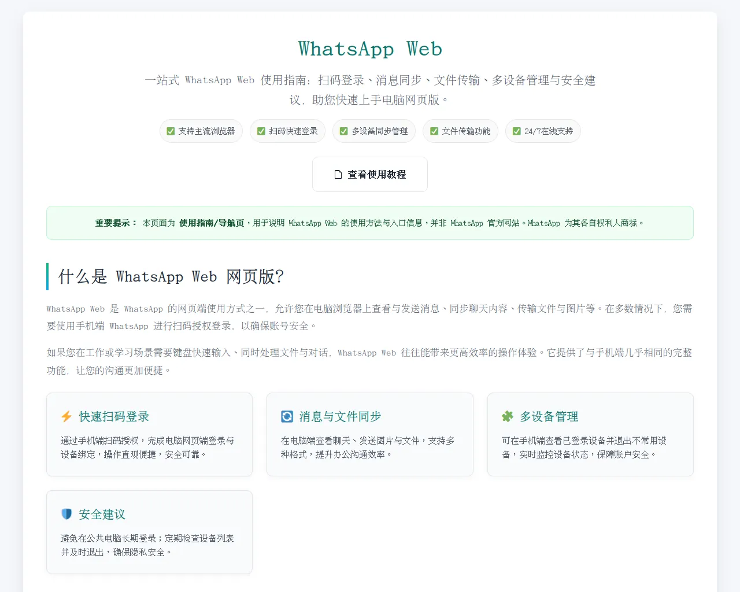740x592 pixels.
Task: Click the green check icon beside 扫码快速登录
Action: click(x=261, y=131)
